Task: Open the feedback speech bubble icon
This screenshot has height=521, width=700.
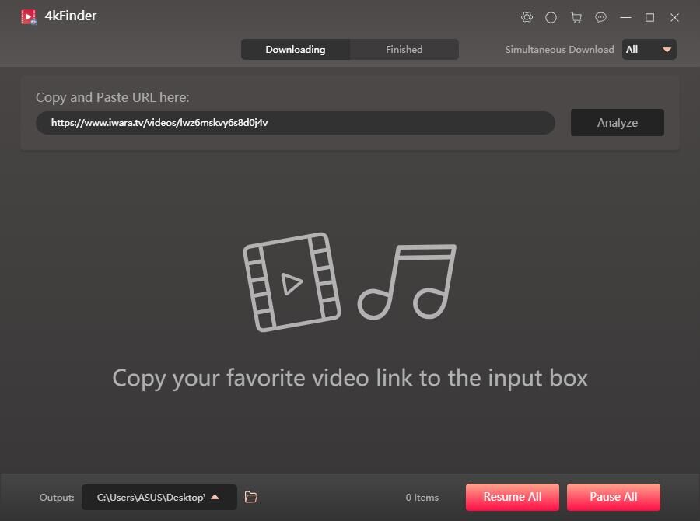Action: 600,17
